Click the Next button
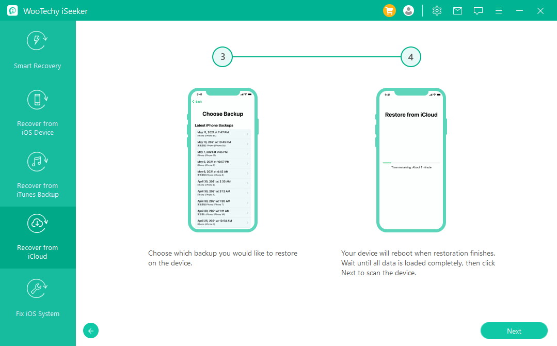 (514, 331)
